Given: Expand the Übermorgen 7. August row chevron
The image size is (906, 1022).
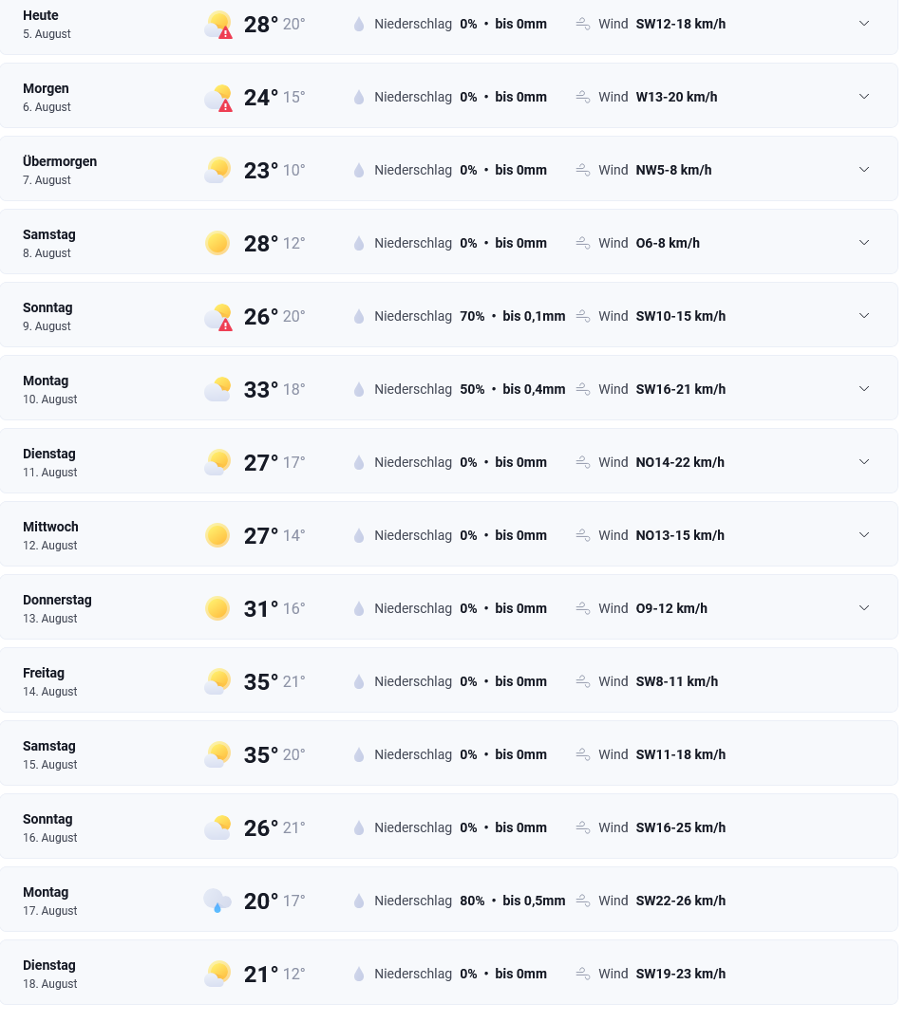Looking at the screenshot, I should point(864,170).
